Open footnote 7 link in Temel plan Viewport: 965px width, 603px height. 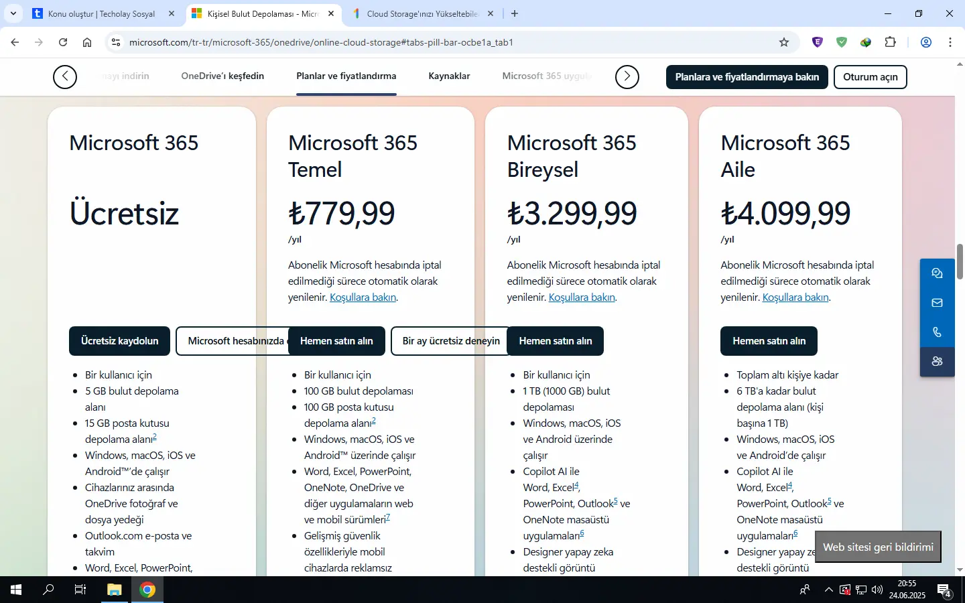click(388, 517)
